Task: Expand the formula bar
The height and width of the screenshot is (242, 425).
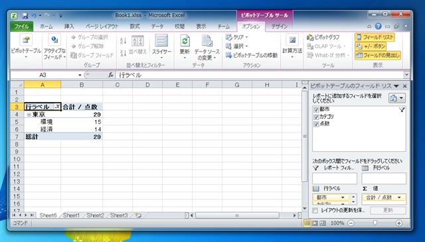Action: (x=406, y=75)
